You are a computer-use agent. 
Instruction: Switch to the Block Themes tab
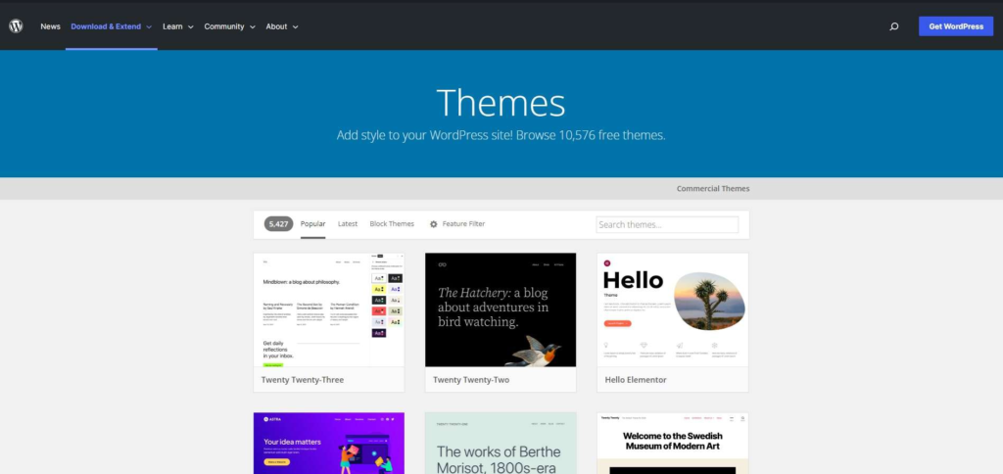click(392, 224)
